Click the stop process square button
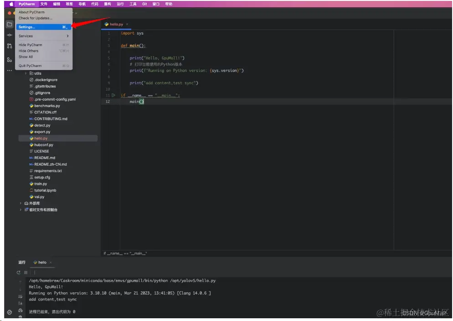Image resolution: width=453 pixels, height=321 pixels. click(26, 272)
